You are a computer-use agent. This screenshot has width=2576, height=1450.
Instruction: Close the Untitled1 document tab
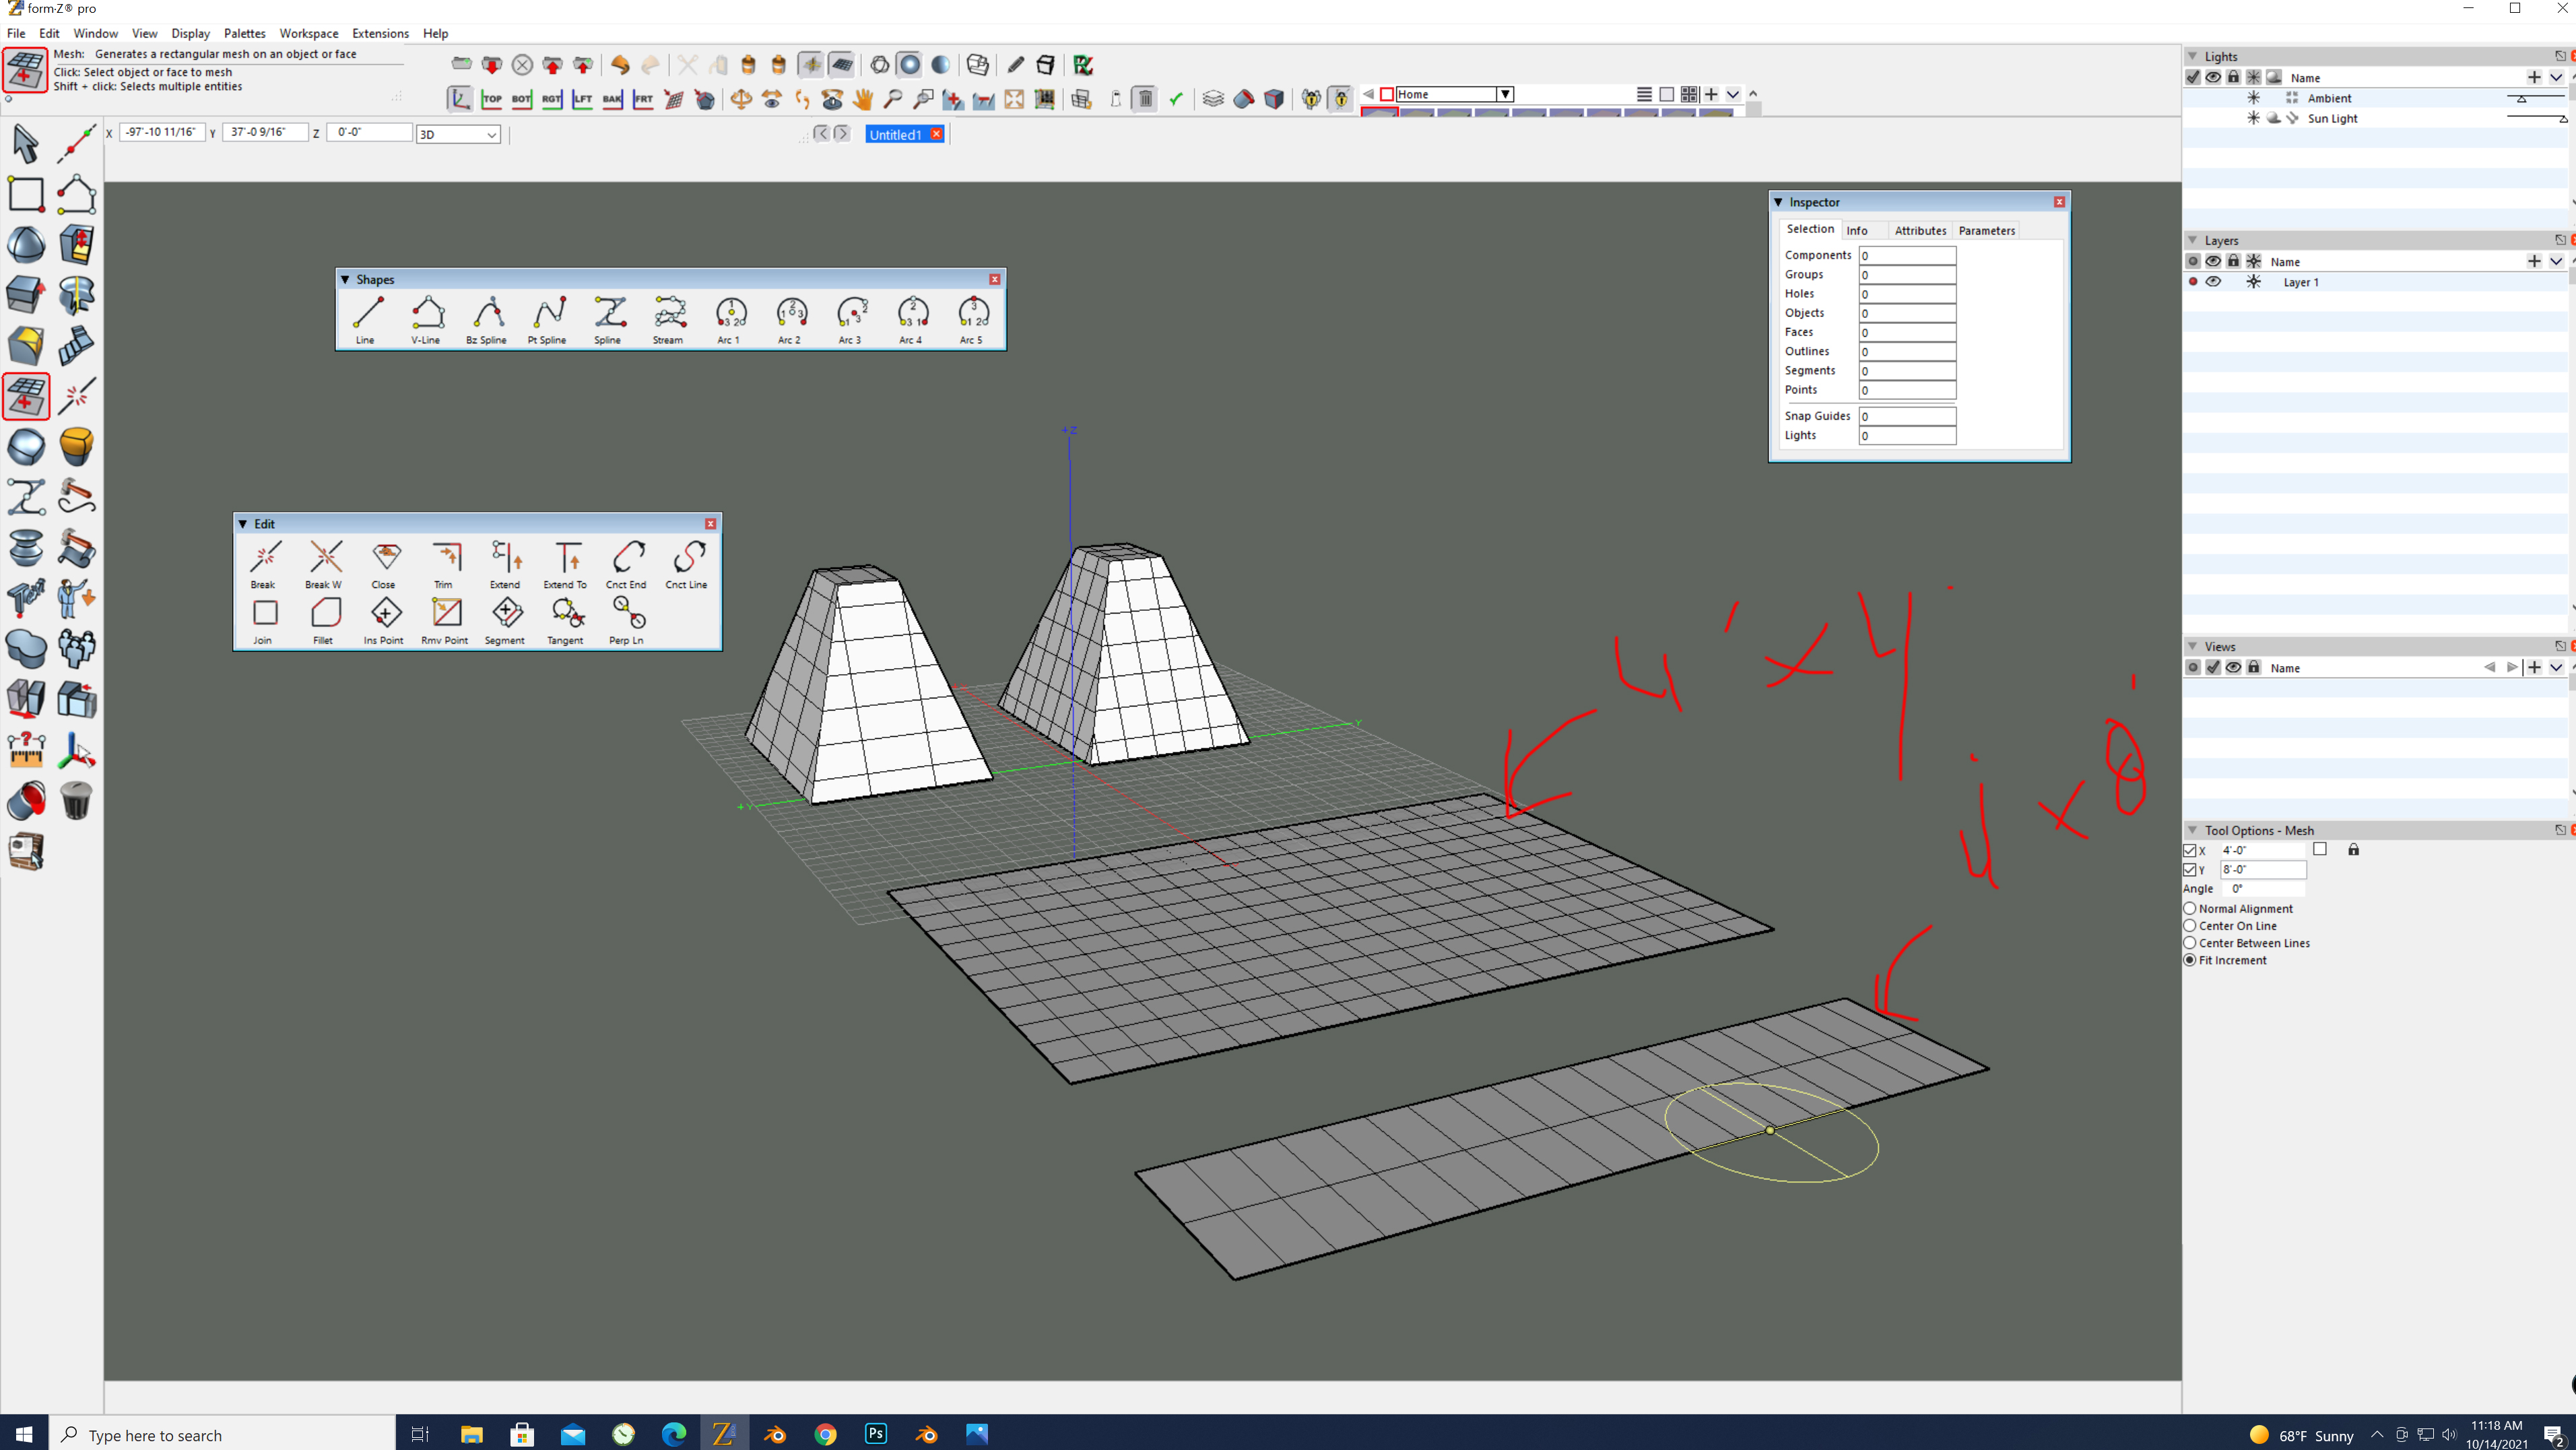937,134
